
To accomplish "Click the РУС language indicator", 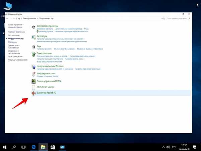I will point(174,147).
